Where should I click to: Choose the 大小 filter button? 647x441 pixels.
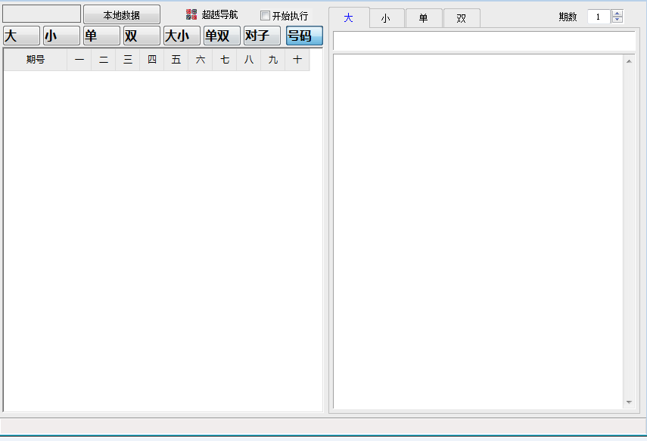point(182,36)
